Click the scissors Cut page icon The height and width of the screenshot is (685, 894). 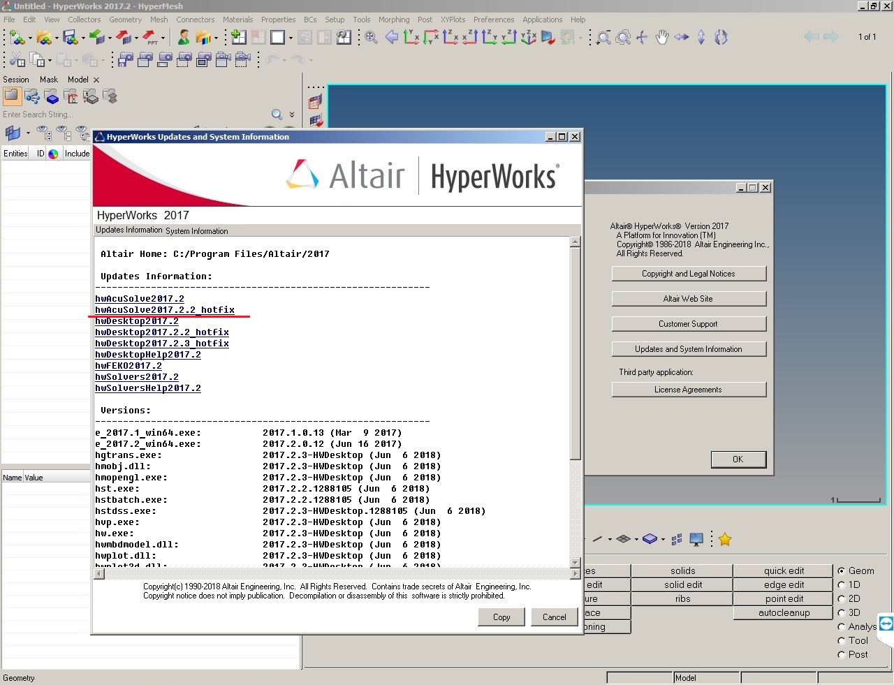click(x=17, y=60)
